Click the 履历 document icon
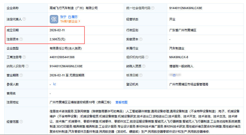 pos(70,17)
